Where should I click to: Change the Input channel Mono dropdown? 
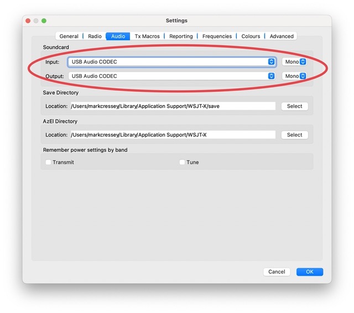pyautogui.click(x=295, y=62)
